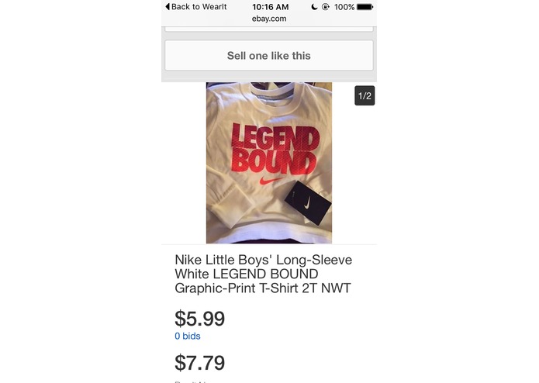Click the Sell one like this button
This screenshot has width=539, height=383.
click(269, 55)
